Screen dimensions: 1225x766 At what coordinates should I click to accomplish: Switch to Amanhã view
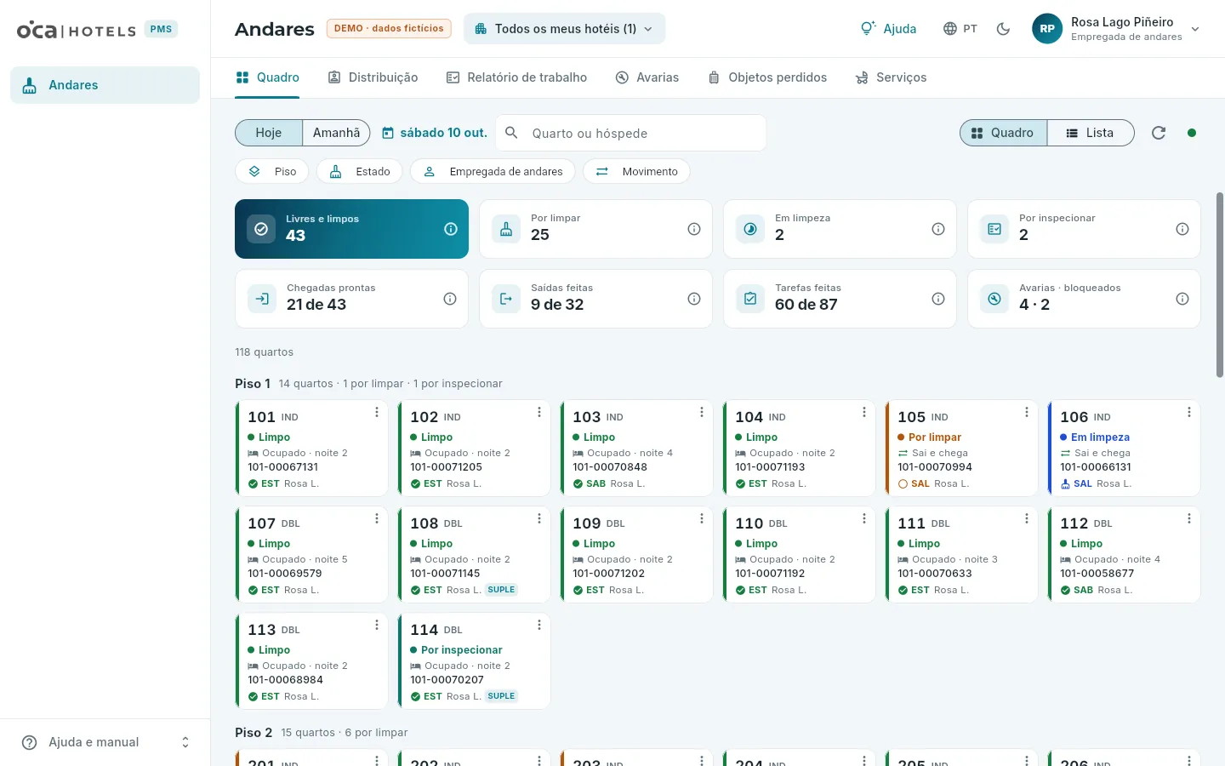(x=336, y=133)
